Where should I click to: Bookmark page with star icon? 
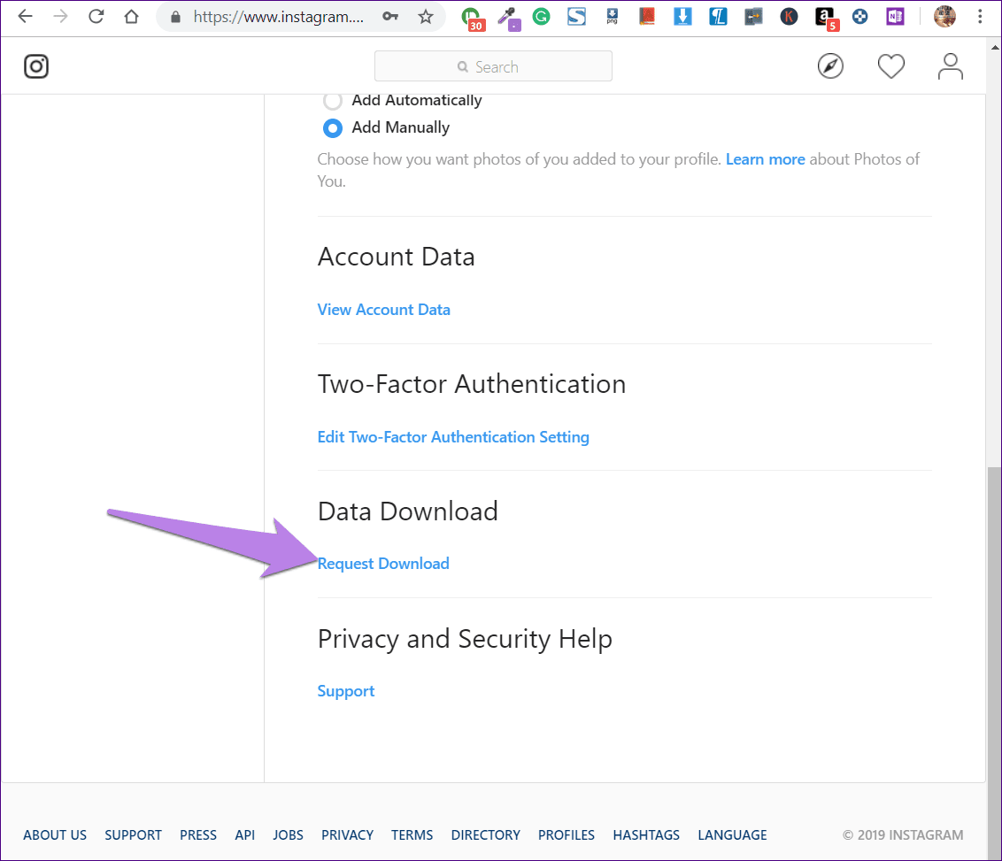(x=426, y=17)
